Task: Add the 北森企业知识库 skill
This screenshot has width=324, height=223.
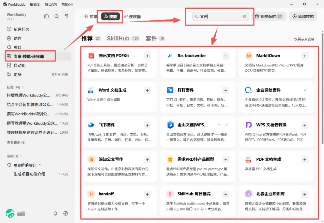Action: click(x=304, y=194)
